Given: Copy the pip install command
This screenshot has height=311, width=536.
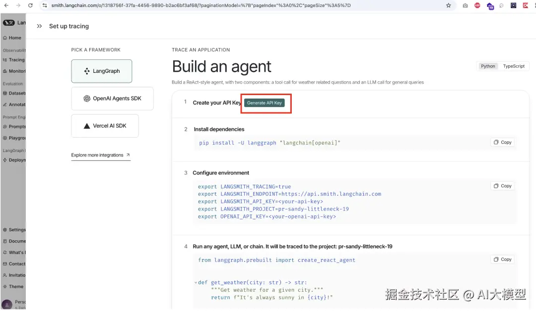Looking at the screenshot, I should click(502, 142).
